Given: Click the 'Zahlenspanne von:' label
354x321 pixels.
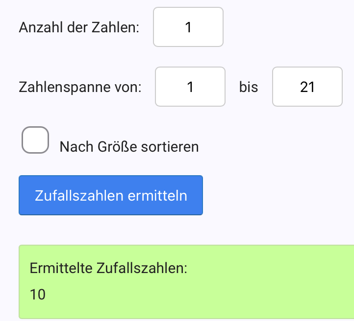Looking at the screenshot, I should coord(80,88).
